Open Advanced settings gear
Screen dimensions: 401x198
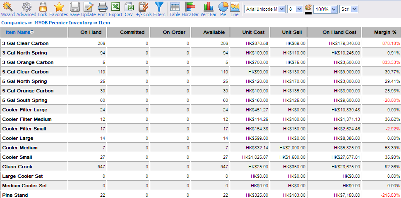coord(26,9)
